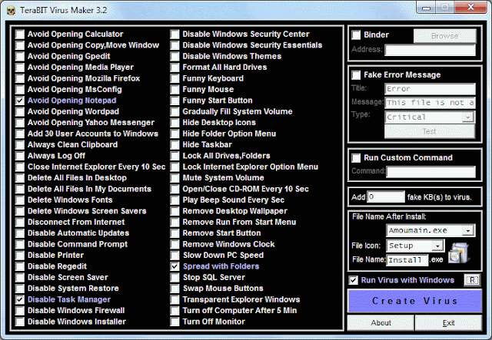Toggle the Binder checkbox
The width and height of the screenshot is (492, 340).
356,35
